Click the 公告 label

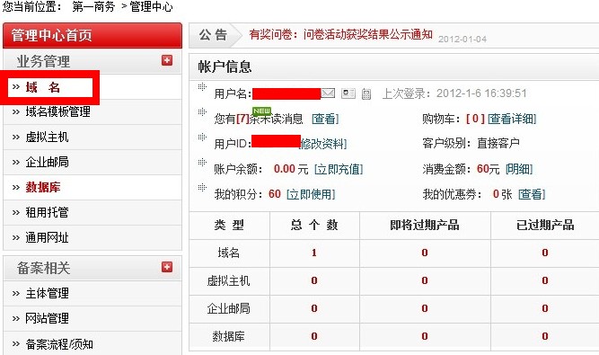(213, 35)
